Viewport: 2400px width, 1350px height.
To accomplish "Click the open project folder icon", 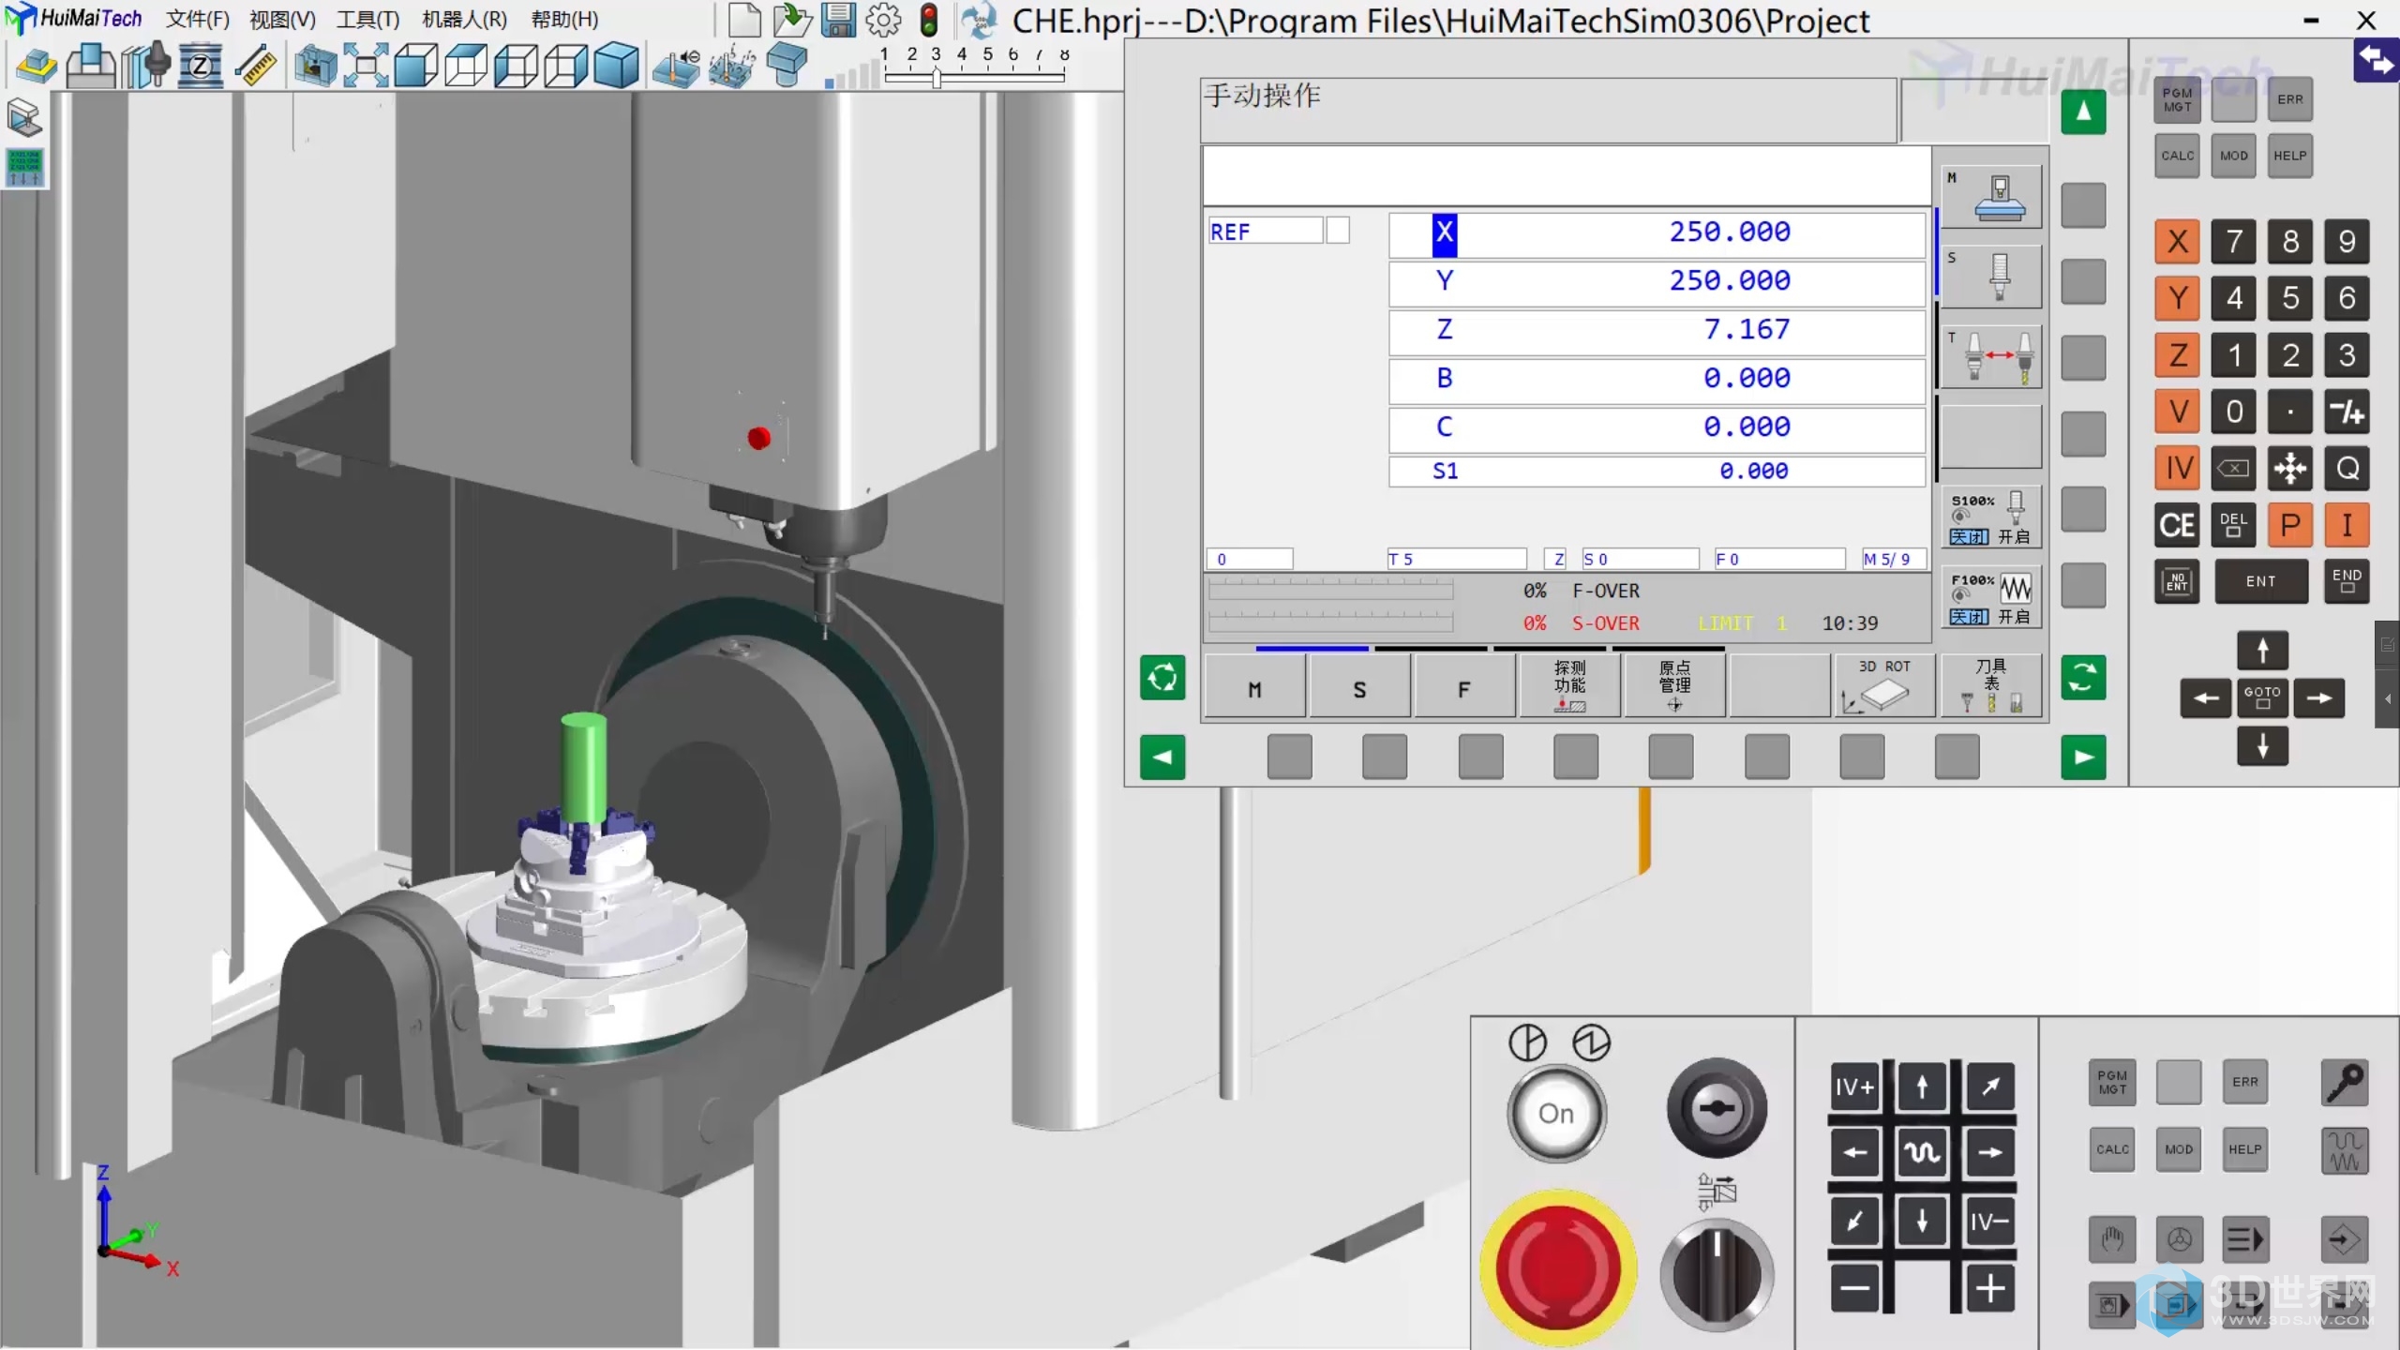I will coord(792,20).
